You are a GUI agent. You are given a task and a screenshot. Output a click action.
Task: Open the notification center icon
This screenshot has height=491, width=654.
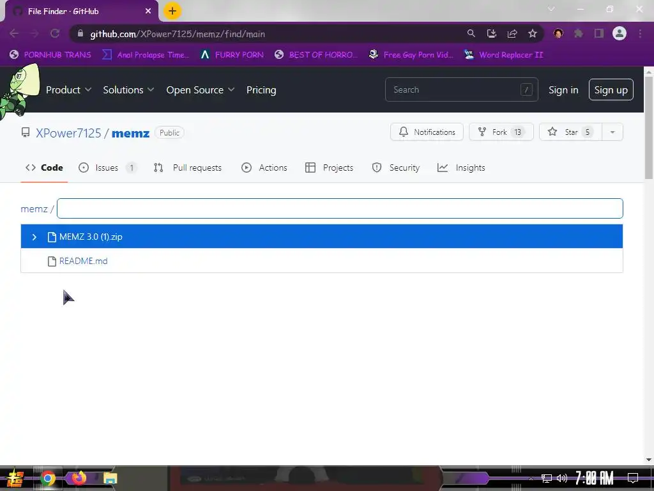click(633, 478)
